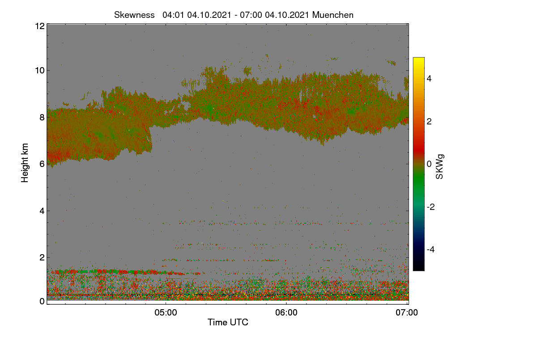This screenshot has width=537, height=358.
Task: Click the 07:00 time tick label
Action: click(x=407, y=313)
